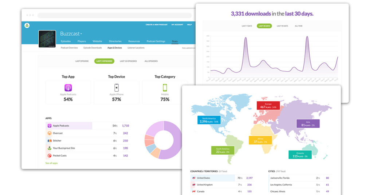Click the Apple Podcasts icon under Top App
This screenshot has width=373, height=195.
coord(68,88)
